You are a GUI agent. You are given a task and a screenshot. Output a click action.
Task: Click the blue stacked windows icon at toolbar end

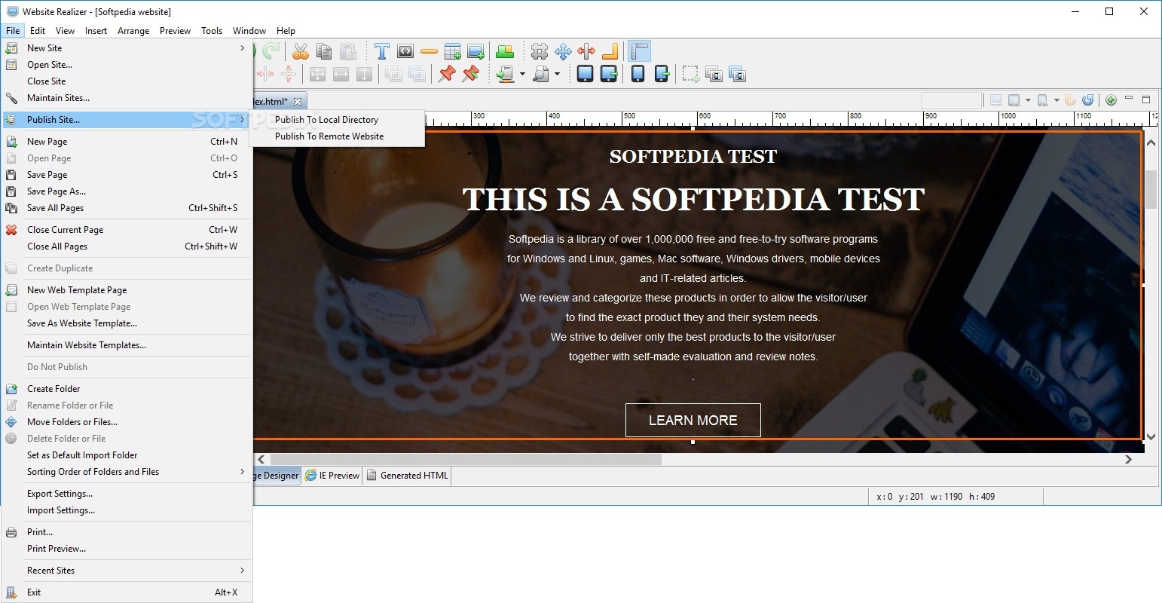tap(737, 74)
